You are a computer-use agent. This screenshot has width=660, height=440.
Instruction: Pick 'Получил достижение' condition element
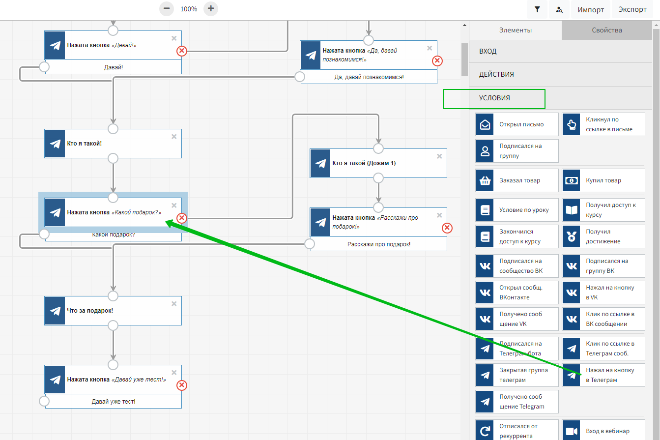[x=603, y=236]
